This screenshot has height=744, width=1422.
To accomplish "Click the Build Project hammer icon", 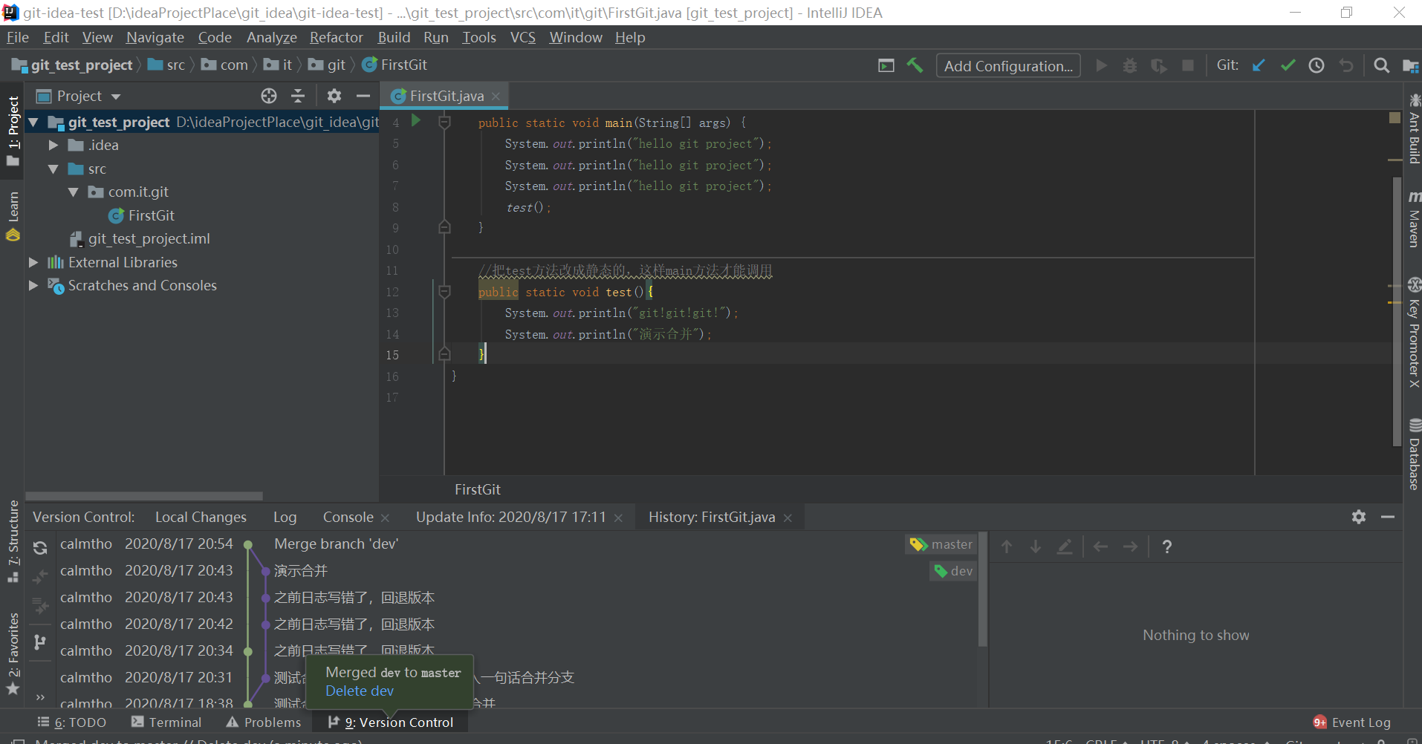I will point(915,65).
